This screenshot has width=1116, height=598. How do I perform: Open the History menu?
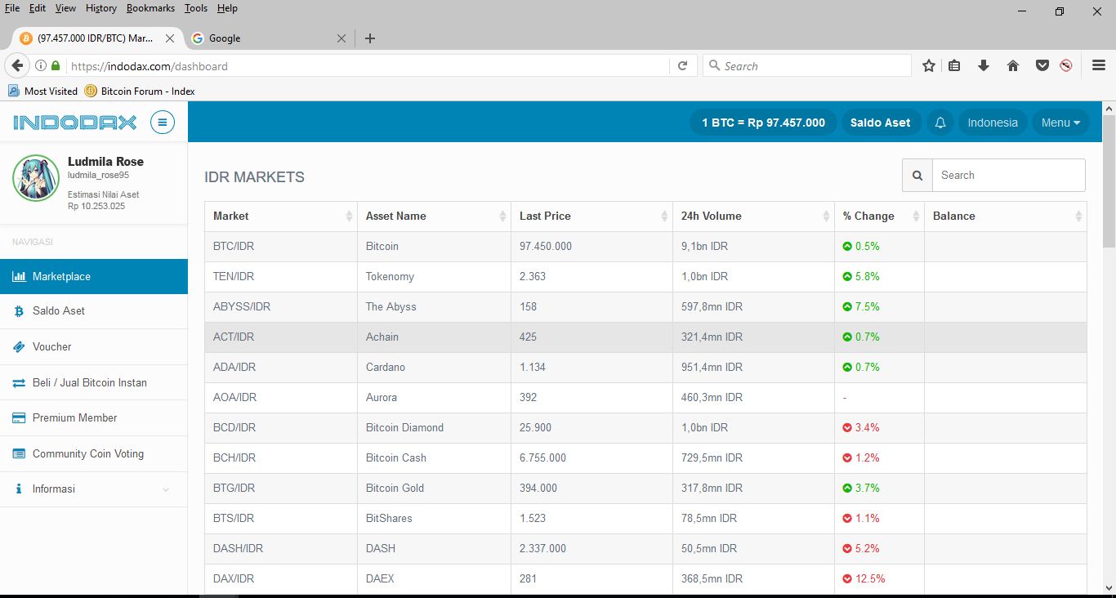[x=101, y=8]
